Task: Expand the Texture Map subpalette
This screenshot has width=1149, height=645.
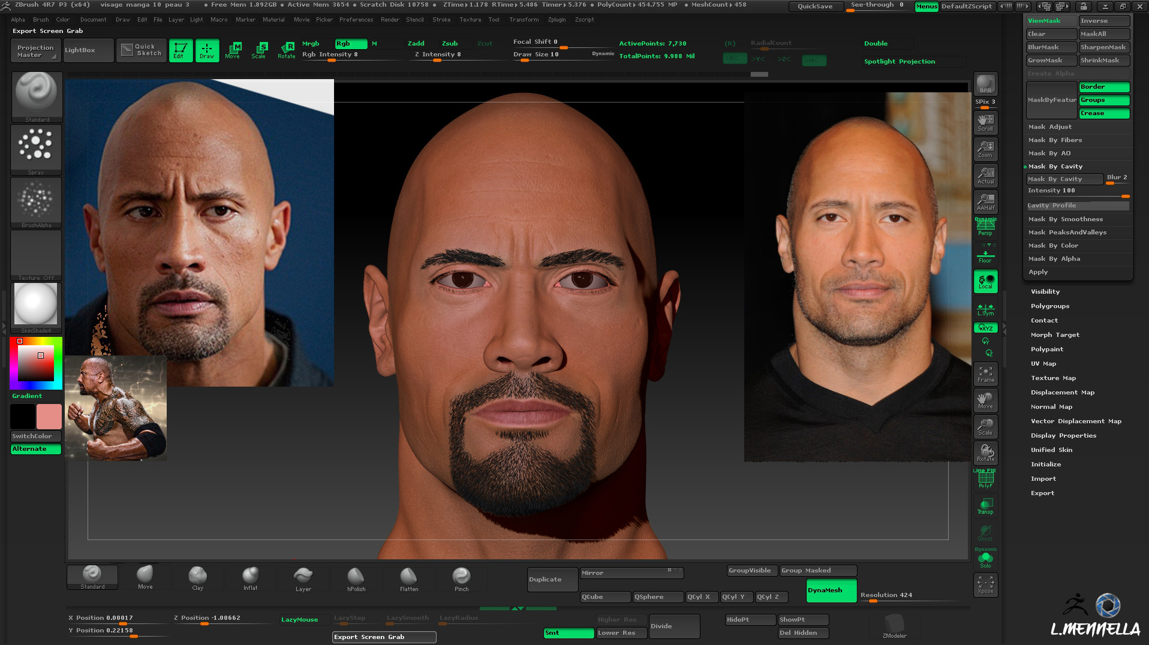Action: tap(1053, 378)
